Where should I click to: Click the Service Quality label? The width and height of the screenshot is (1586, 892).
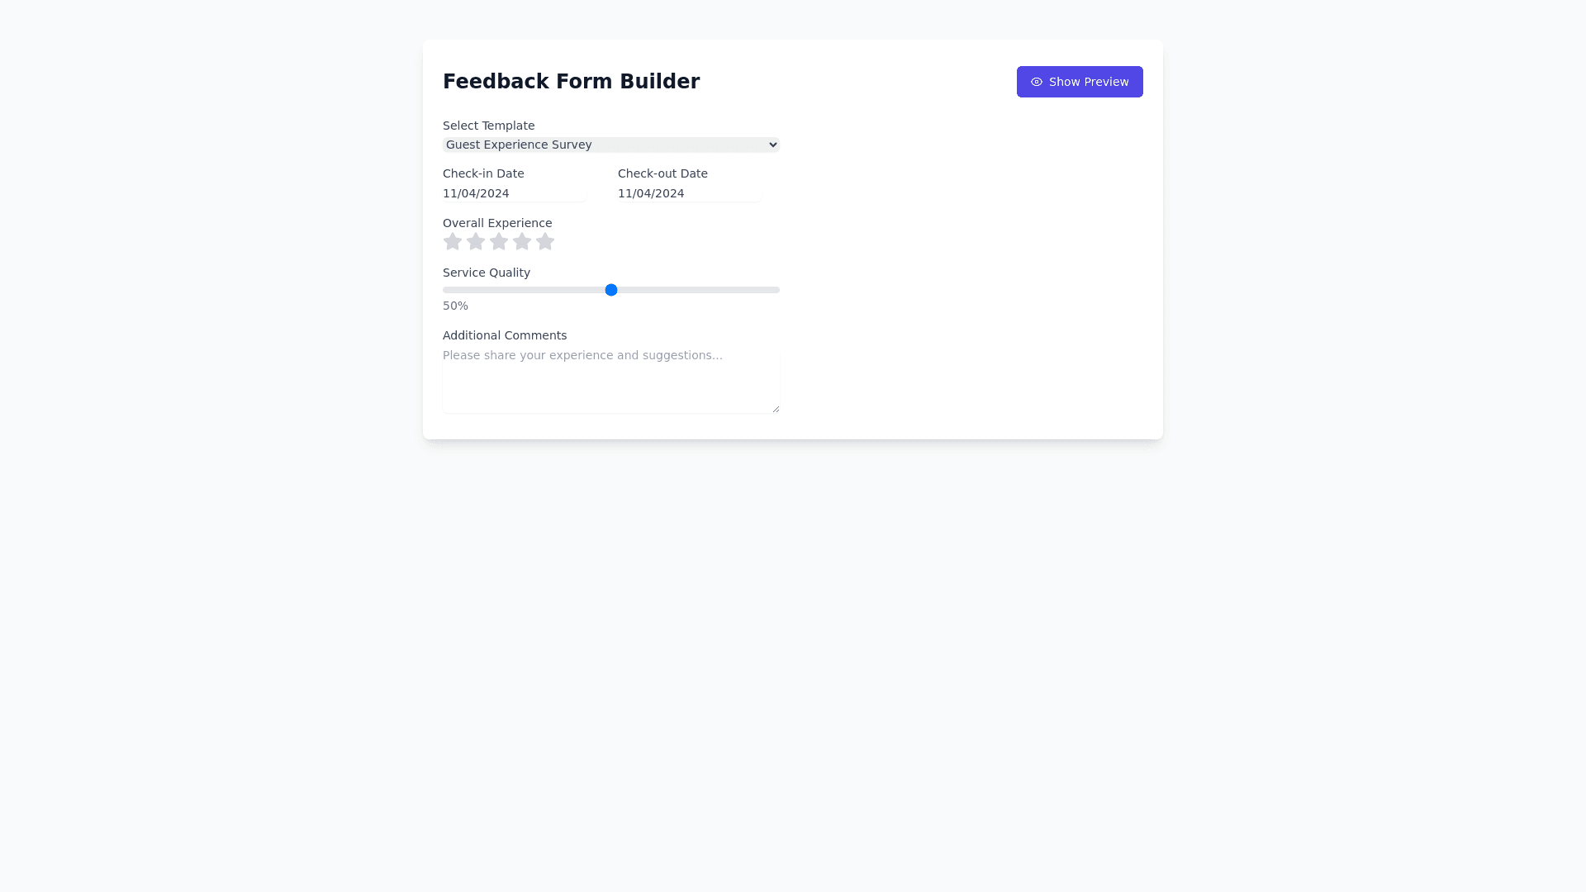pyautogui.click(x=487, y=273)
